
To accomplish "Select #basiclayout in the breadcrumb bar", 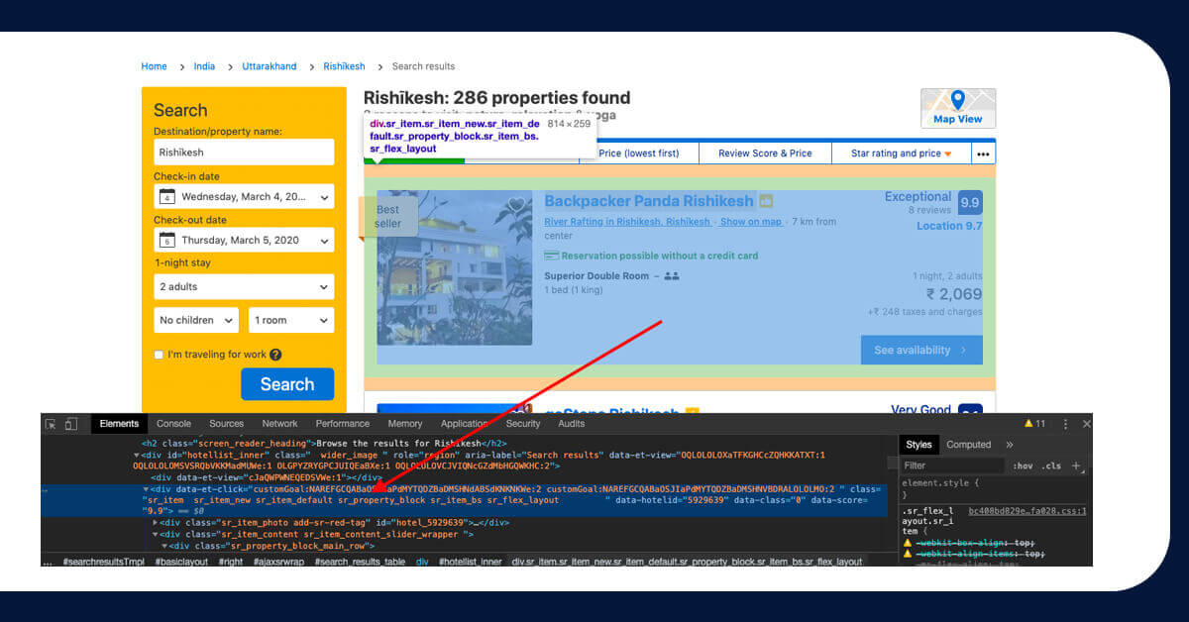I will pos(182,562).
